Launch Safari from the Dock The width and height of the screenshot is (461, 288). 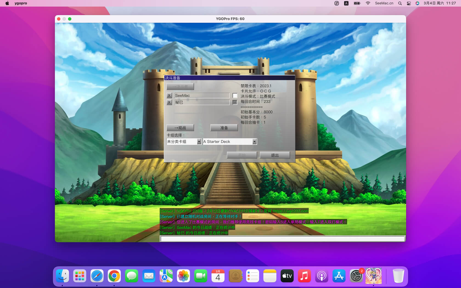point(97,276)
